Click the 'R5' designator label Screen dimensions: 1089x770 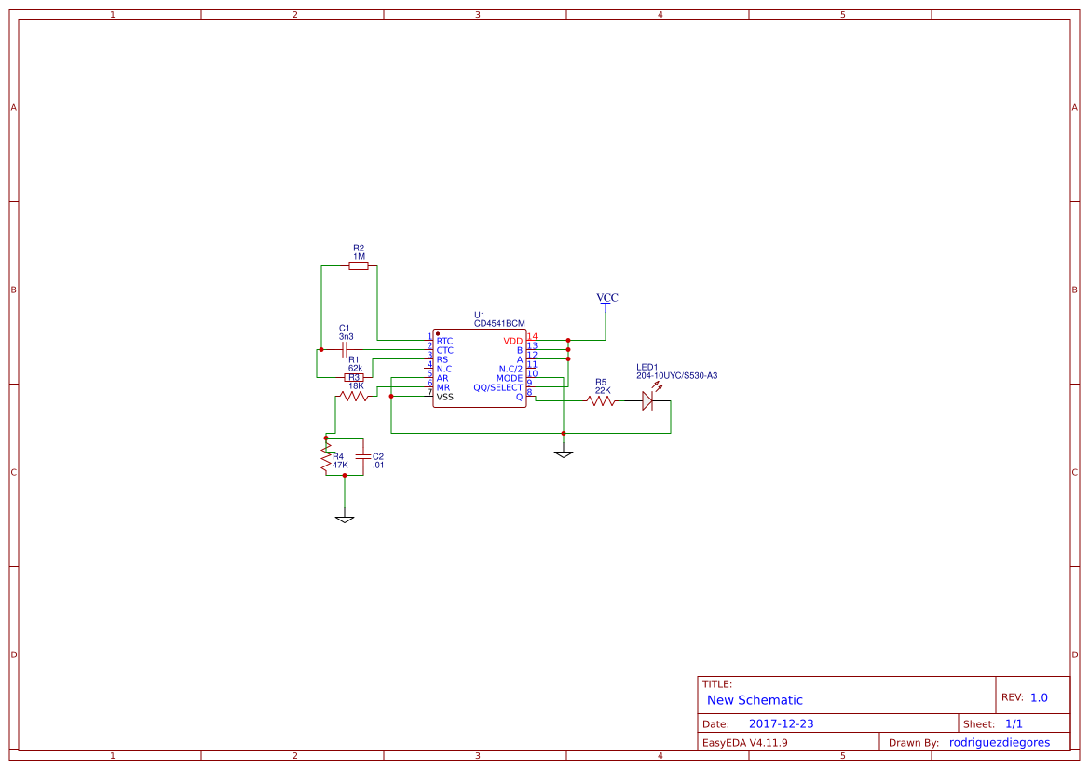pyautogui.click(x=601, y=383)
